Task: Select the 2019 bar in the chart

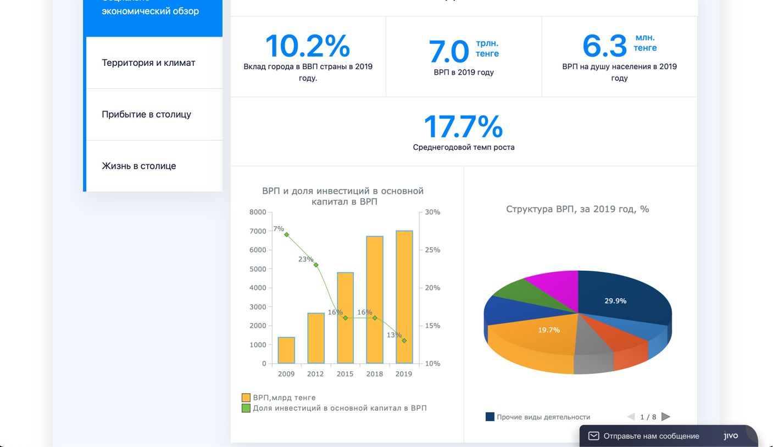Action: 404,297
